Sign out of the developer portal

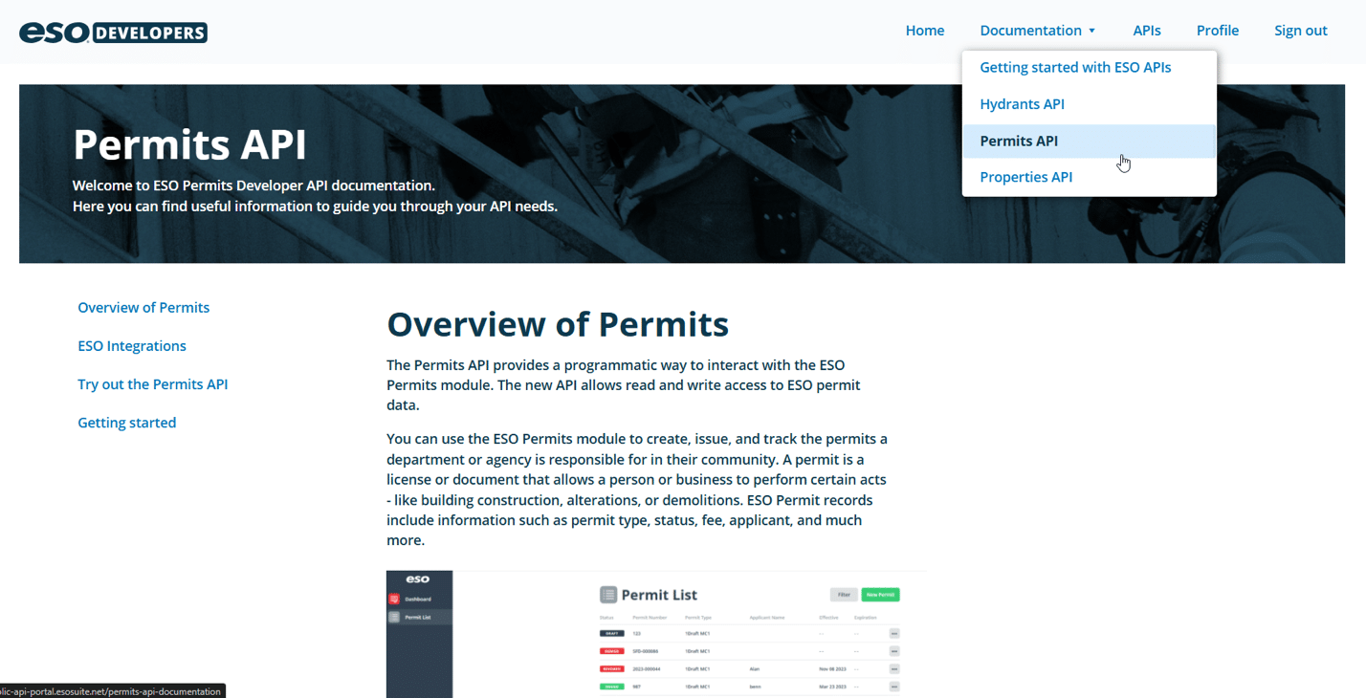coord(1300,31)
